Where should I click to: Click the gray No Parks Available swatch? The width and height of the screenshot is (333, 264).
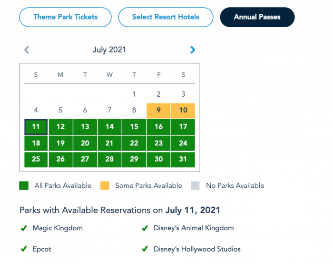coord(196,185)
